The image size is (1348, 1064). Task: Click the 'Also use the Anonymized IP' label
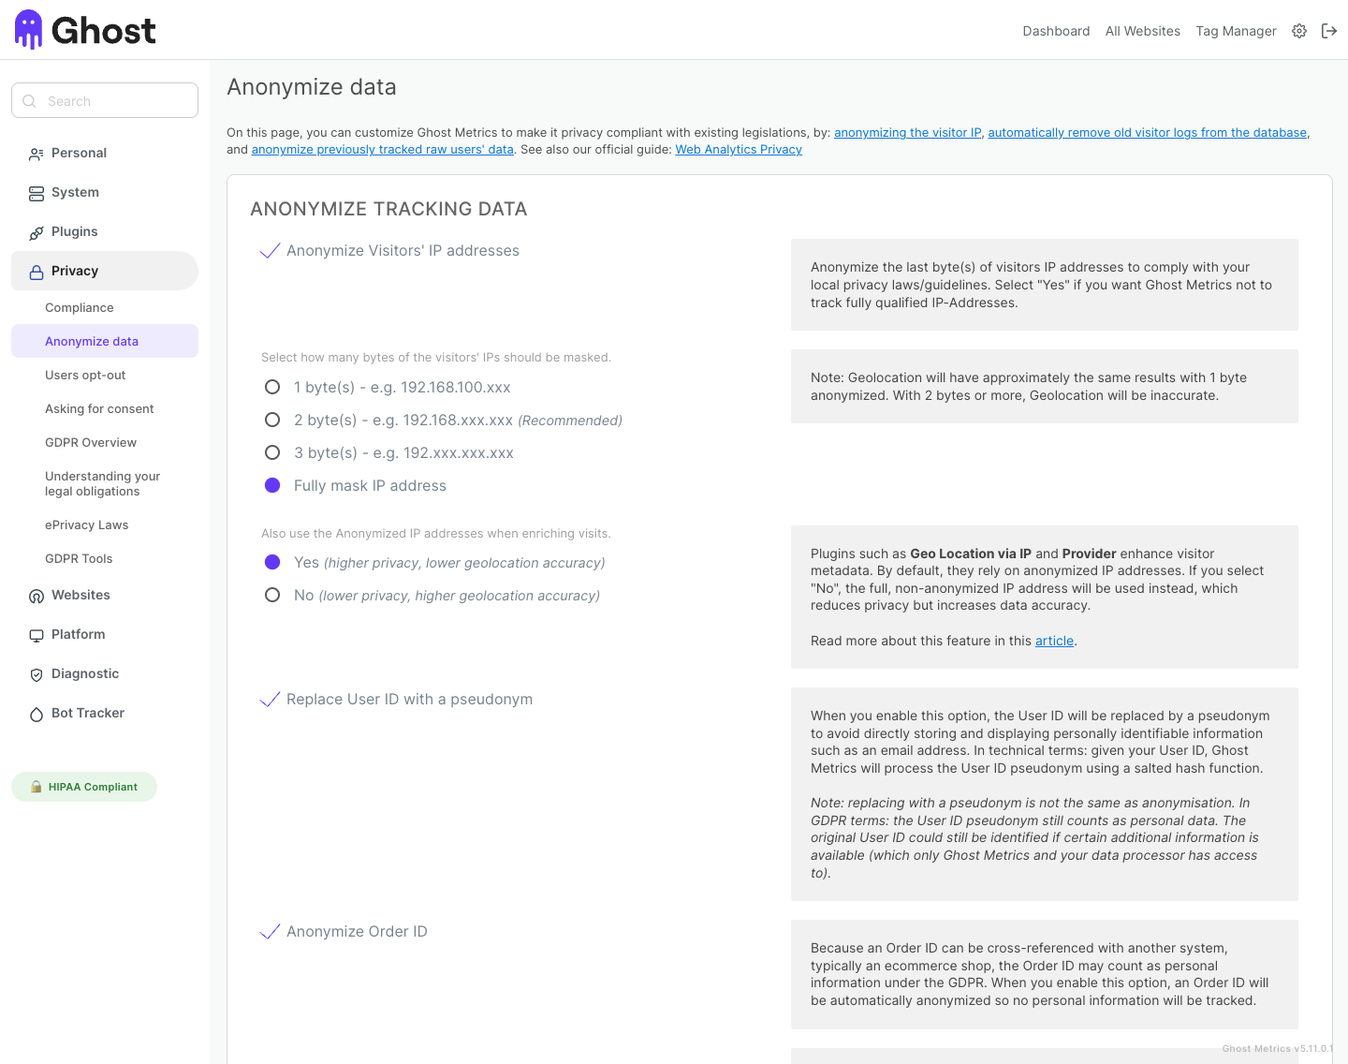[436, 533]
